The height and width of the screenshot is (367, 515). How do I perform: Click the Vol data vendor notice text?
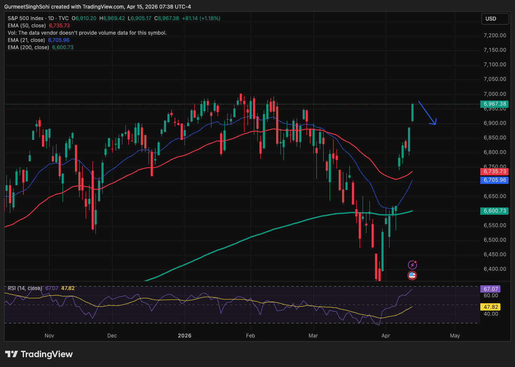pos(87,33)
